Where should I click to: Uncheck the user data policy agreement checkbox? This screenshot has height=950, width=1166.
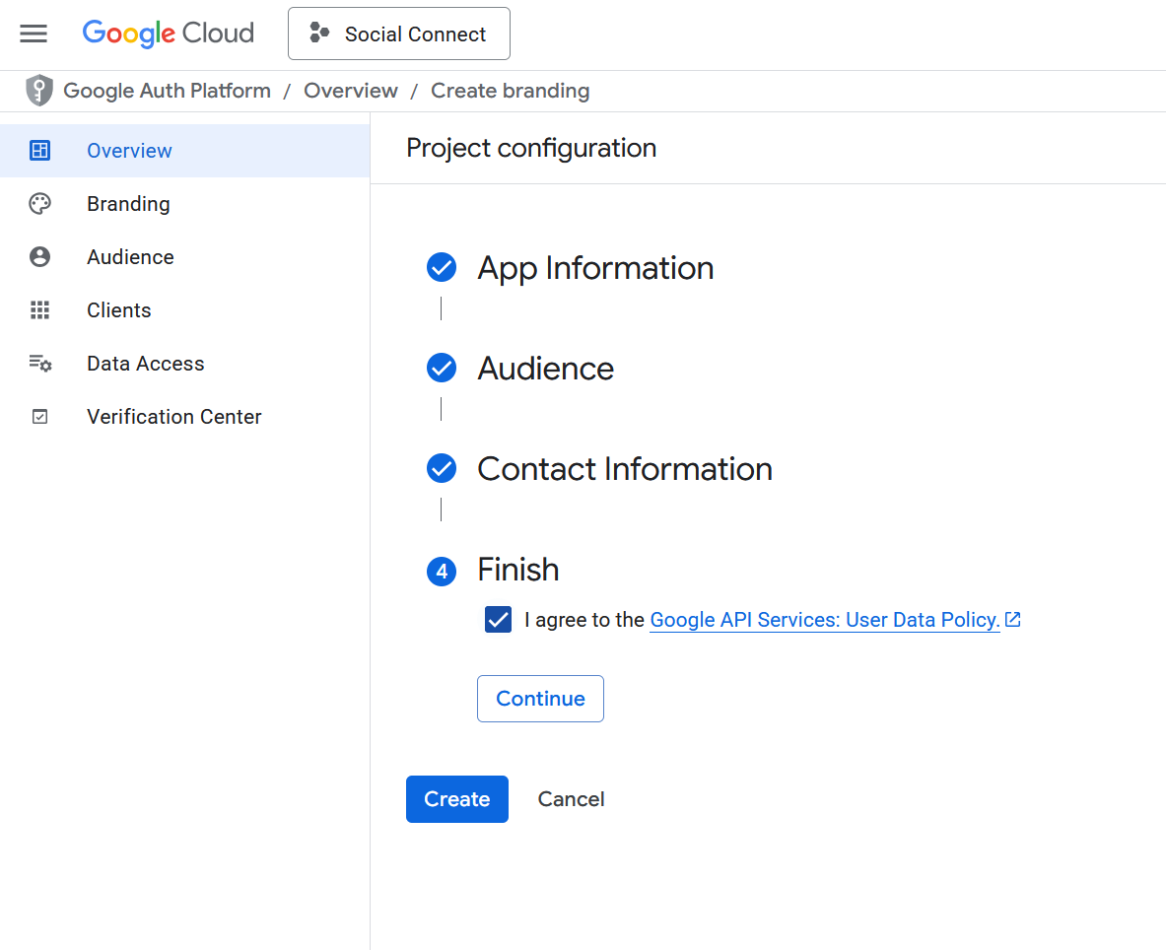(x=498, y=619)
